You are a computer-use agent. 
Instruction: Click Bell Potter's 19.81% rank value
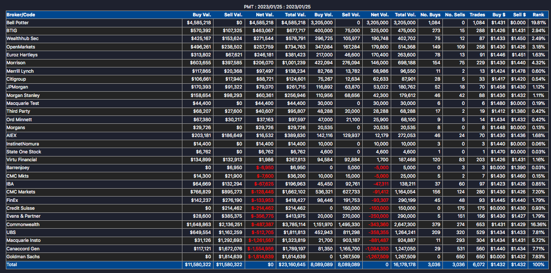point(538,23)
